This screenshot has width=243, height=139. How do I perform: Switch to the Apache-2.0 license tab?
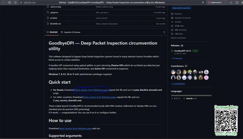point(70,32)
